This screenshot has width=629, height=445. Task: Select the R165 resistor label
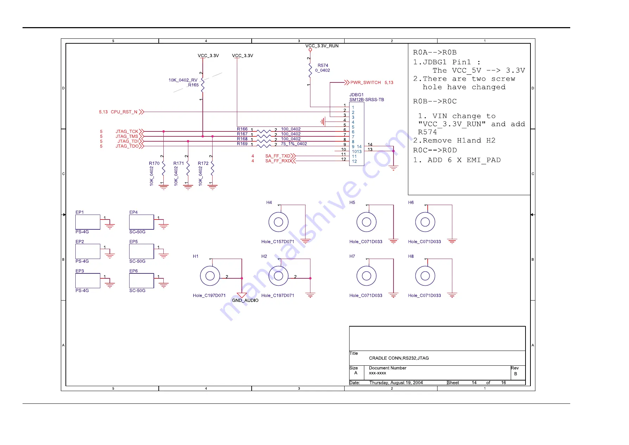pyautogui.click(x=193, y=85)
